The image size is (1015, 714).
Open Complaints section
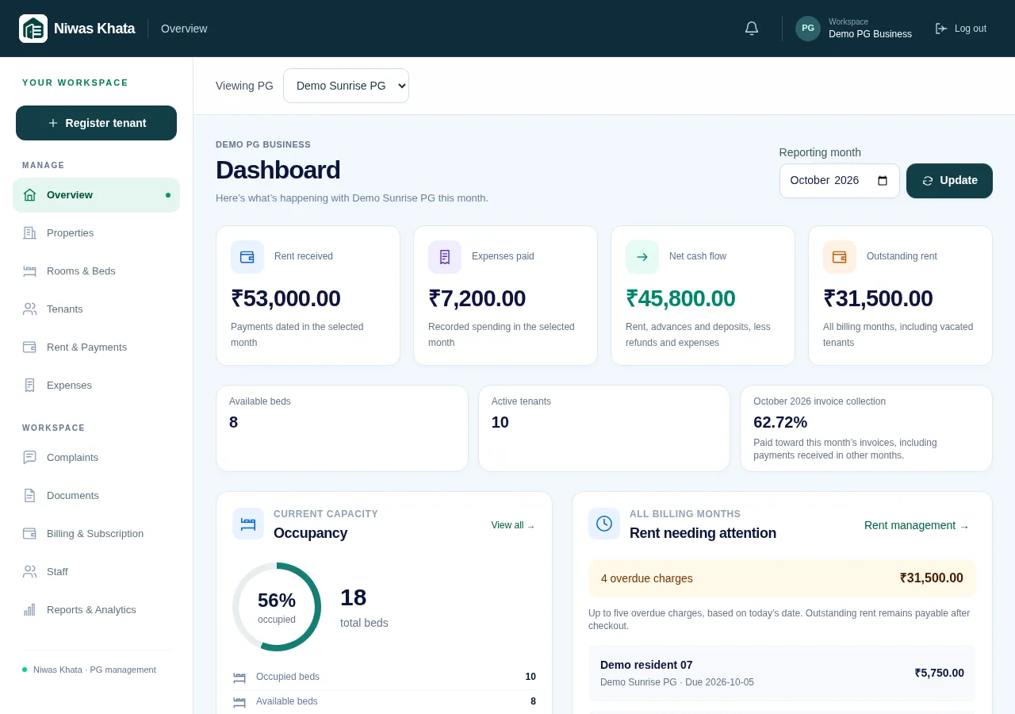click(x=96, y=458)
